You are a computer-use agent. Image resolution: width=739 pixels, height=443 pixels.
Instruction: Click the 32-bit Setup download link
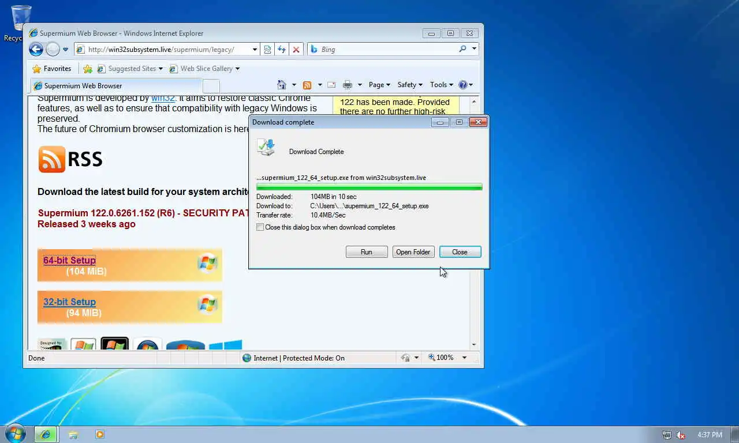69,302
